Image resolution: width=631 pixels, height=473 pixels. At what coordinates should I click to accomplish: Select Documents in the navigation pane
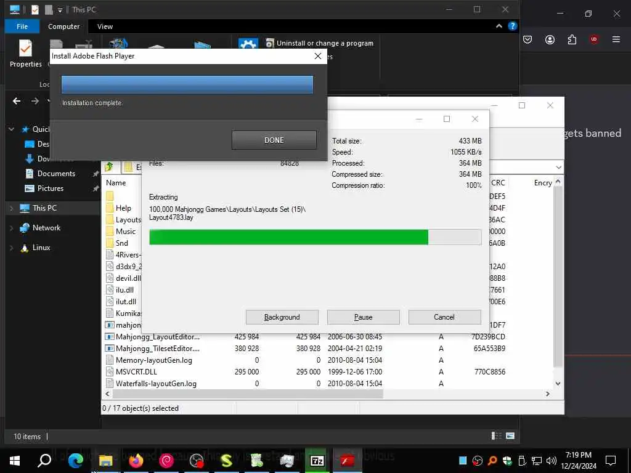tap(56, 173)
